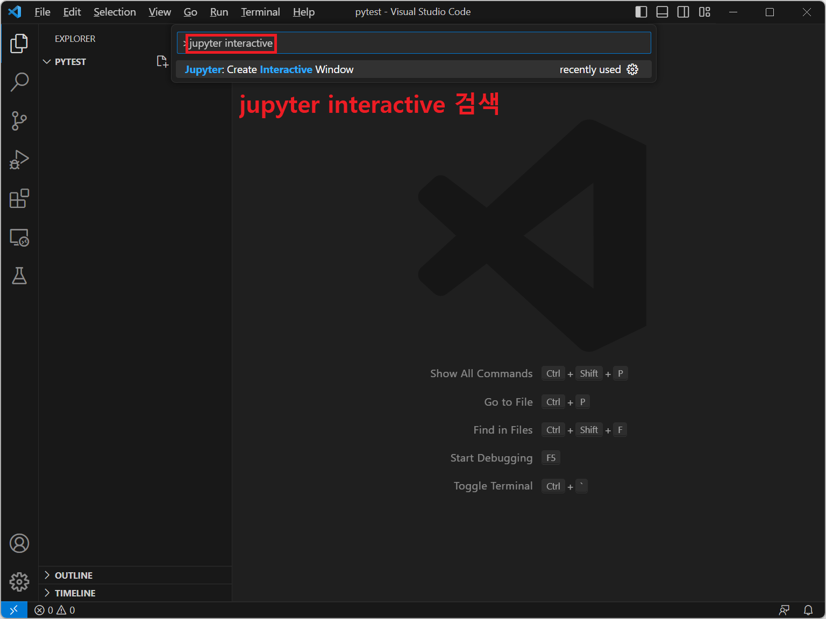Toggle the Secondary Side Bar layout button

(x=683, y=12)
